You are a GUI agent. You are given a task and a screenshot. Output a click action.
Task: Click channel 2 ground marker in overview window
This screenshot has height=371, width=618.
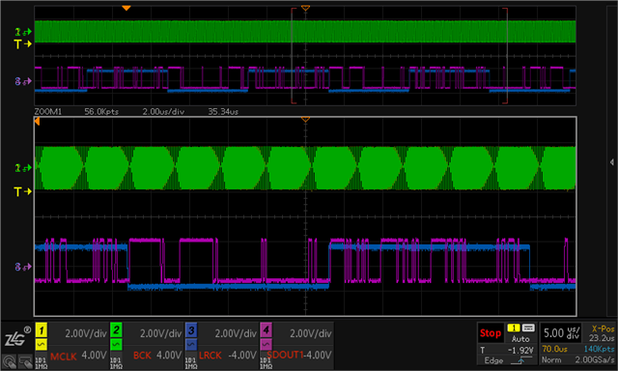[x=23, y=32]
